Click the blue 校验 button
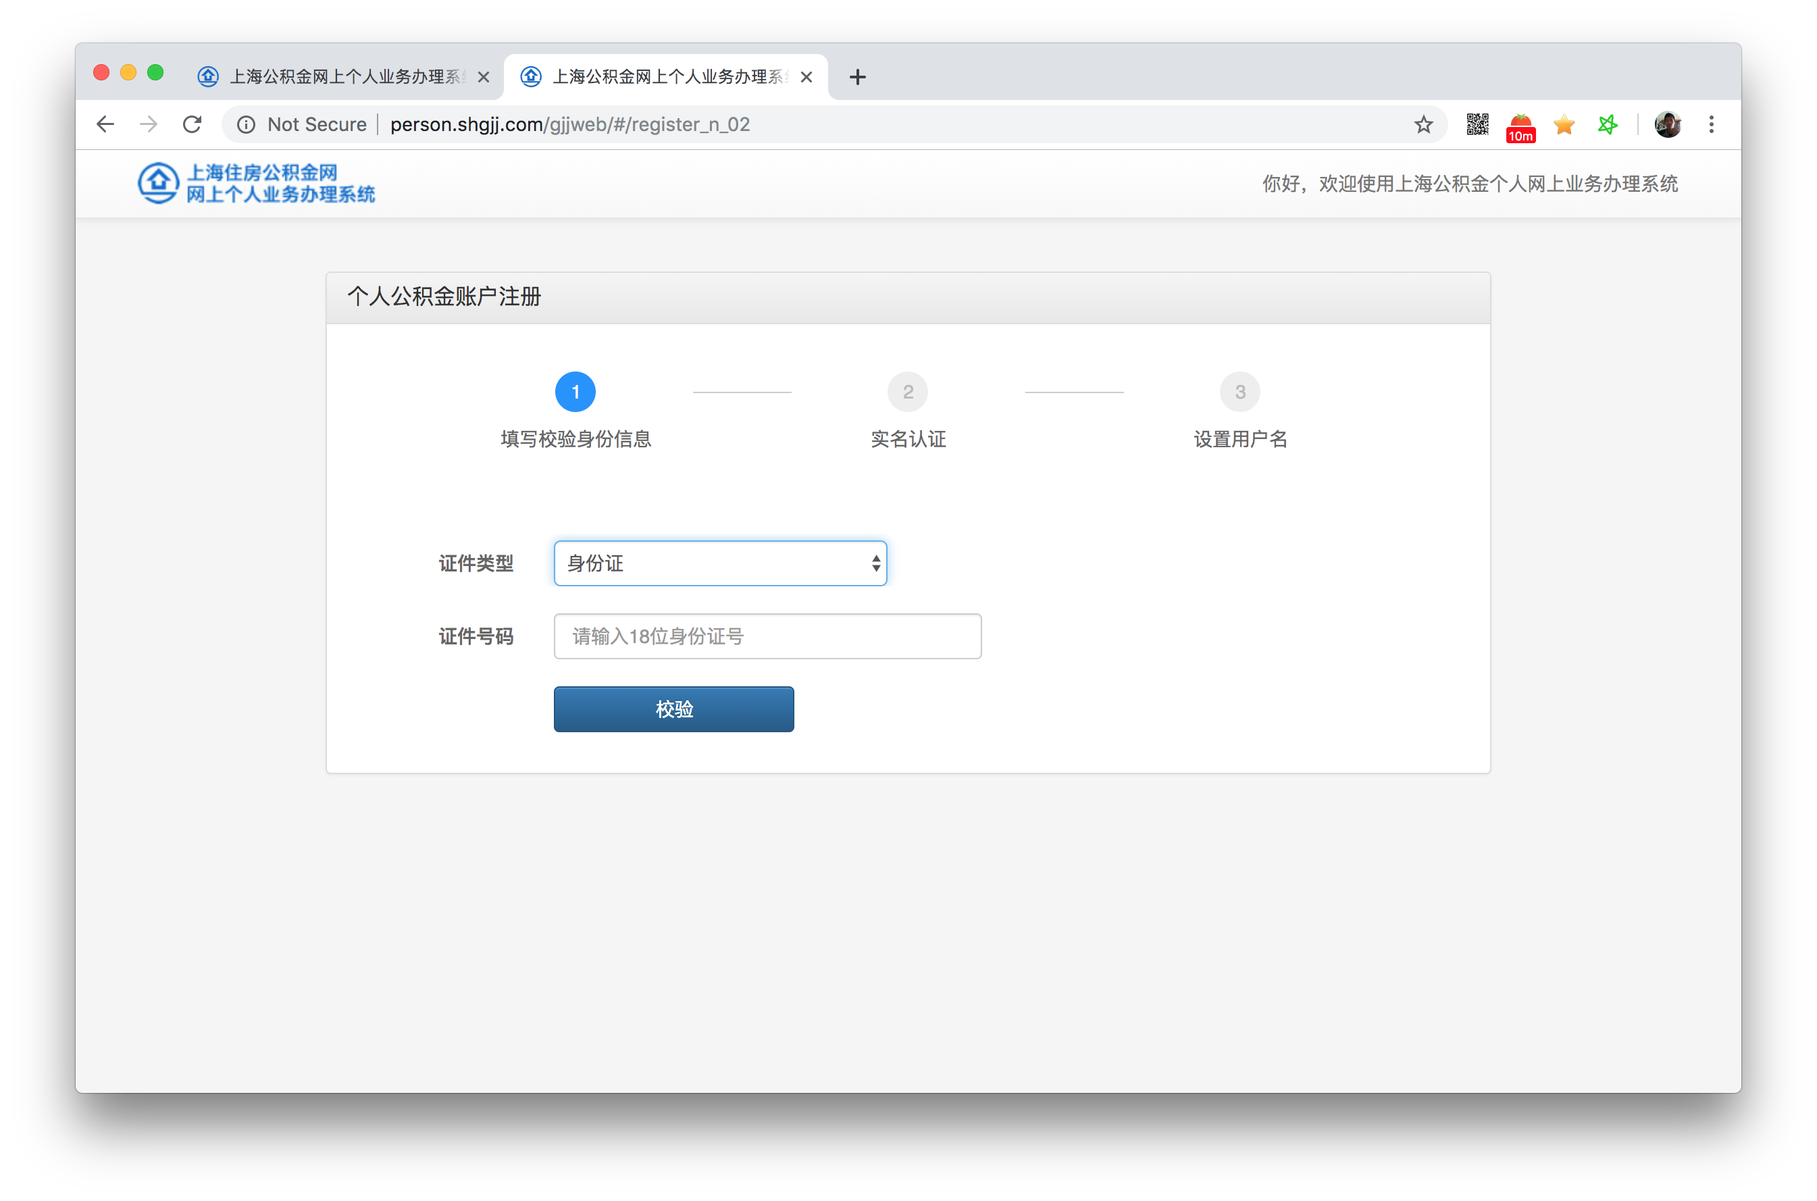Screen dimensions: 1817x1201 pos(674,709)
